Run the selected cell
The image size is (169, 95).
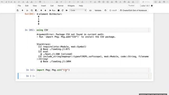click(x=52, y=11)
